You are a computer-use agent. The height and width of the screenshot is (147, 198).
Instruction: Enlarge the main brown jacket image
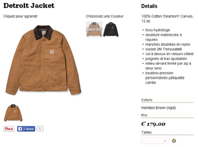click(43, 60)
